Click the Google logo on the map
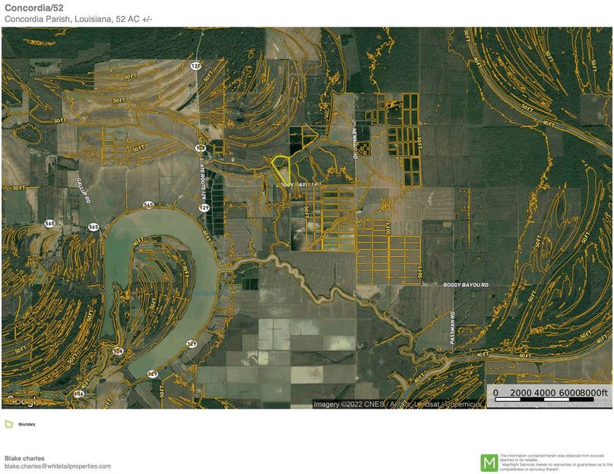The image size is (614, 474). click(19, 400)
